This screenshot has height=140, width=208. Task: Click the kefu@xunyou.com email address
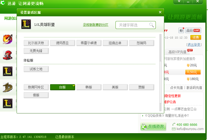point(190,129)
